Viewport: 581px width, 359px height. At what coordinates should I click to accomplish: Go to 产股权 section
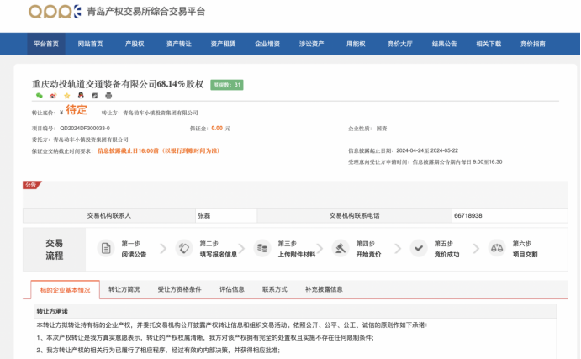click(x=135, y=44)
